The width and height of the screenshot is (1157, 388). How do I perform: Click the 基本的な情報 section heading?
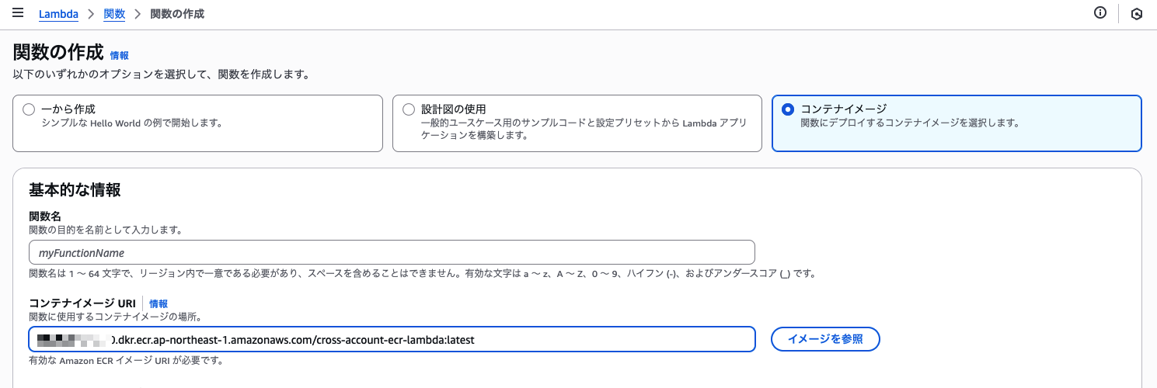(x=75, y=190)
